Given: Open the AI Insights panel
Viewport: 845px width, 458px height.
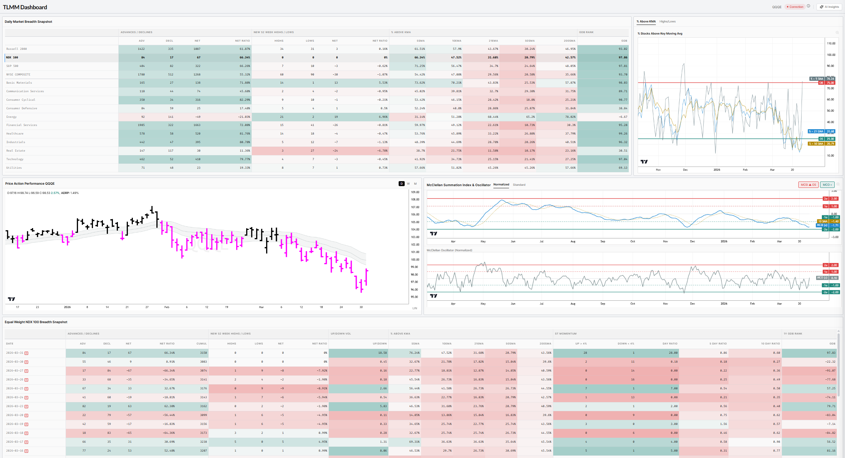Looking at the screenshot, I should (829, 7).
